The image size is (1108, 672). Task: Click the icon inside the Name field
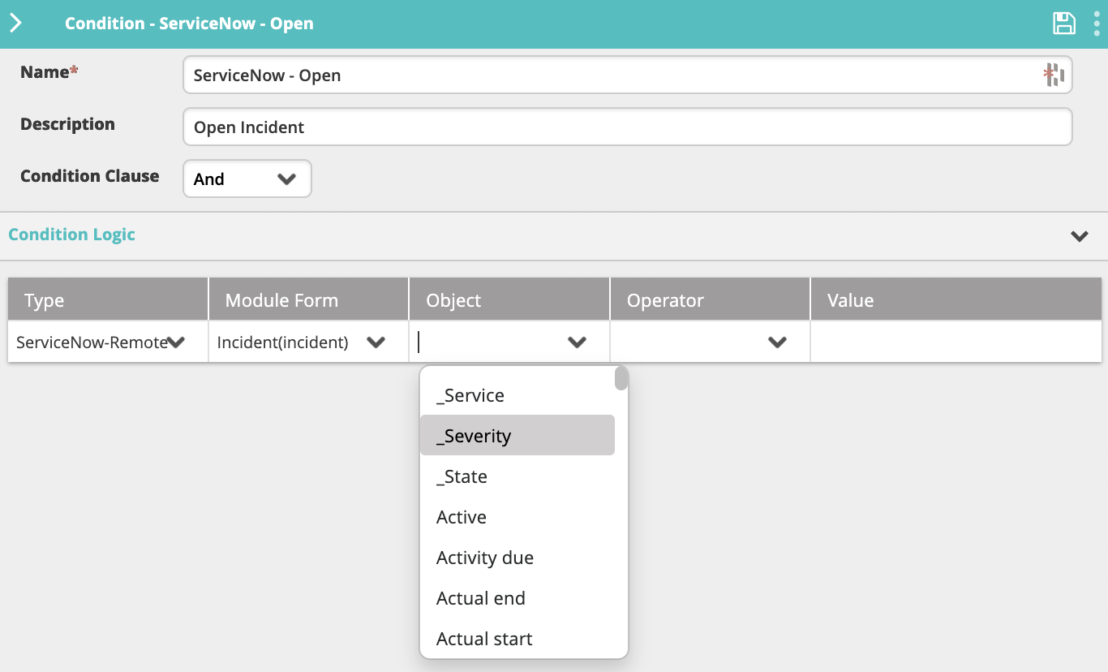click(x=1054, y=75)
